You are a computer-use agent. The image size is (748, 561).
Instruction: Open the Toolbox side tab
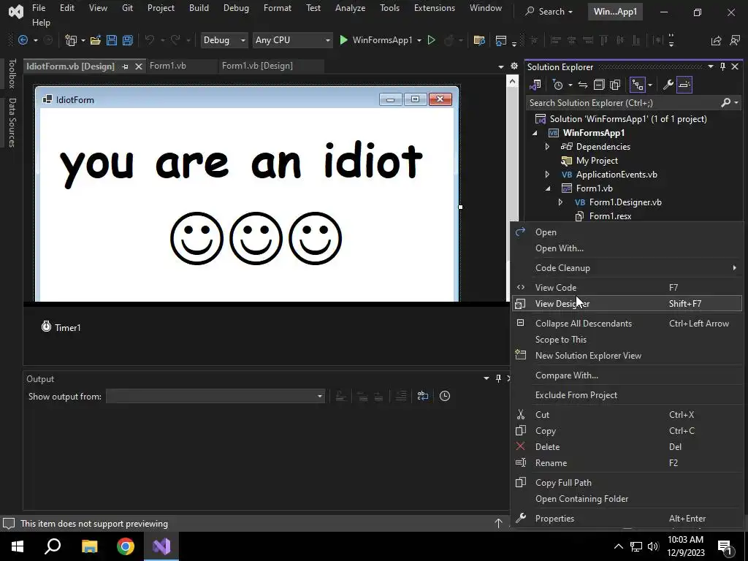click(x=12, y=74)
